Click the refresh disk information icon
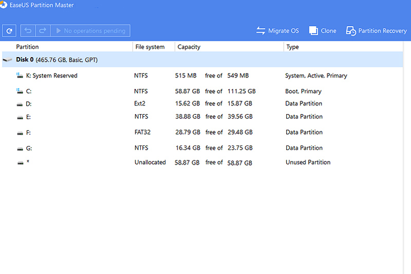 [9, 31]
